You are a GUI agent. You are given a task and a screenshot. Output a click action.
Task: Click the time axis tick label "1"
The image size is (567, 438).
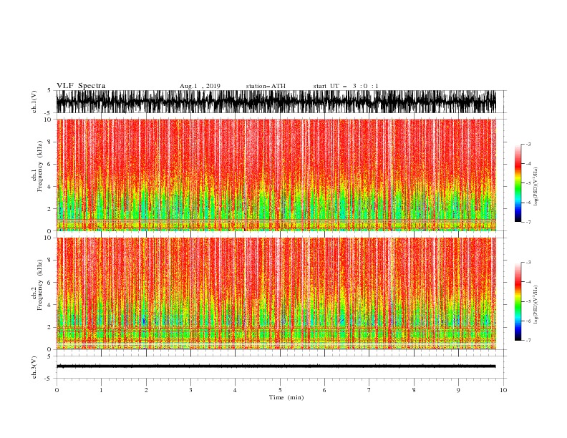(101, 390)
